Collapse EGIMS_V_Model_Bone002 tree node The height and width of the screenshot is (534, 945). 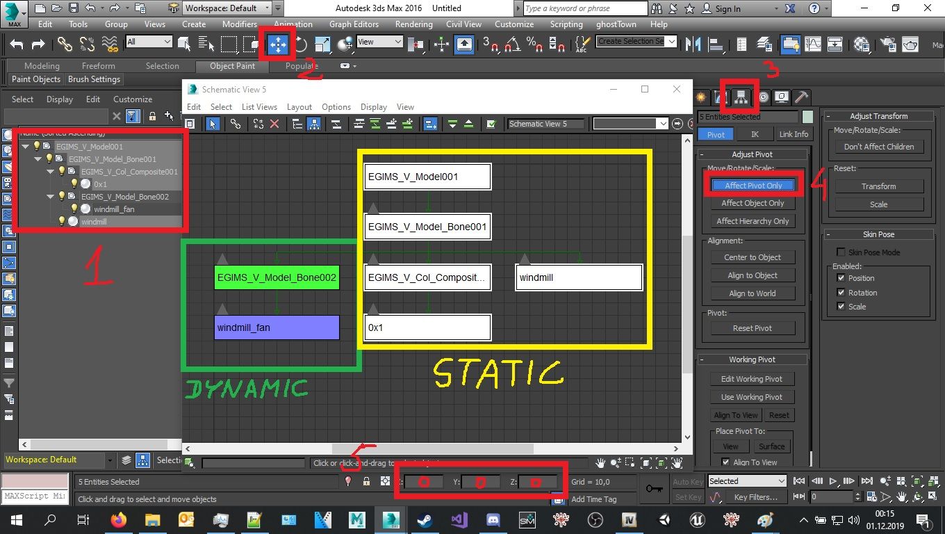pos(50,196)
